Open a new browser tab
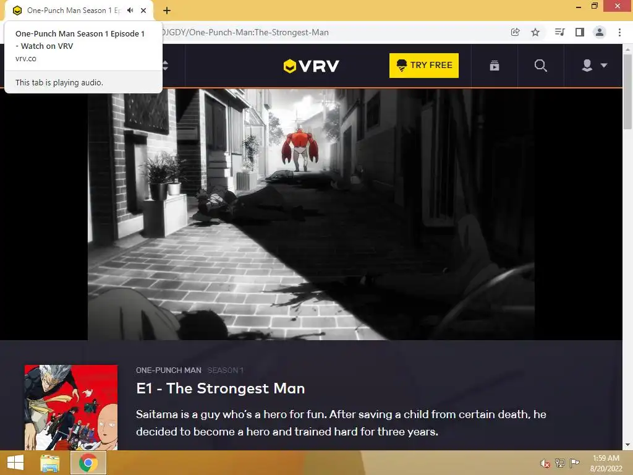The width and height of the screenshot is (633, 475). [167, 11]
